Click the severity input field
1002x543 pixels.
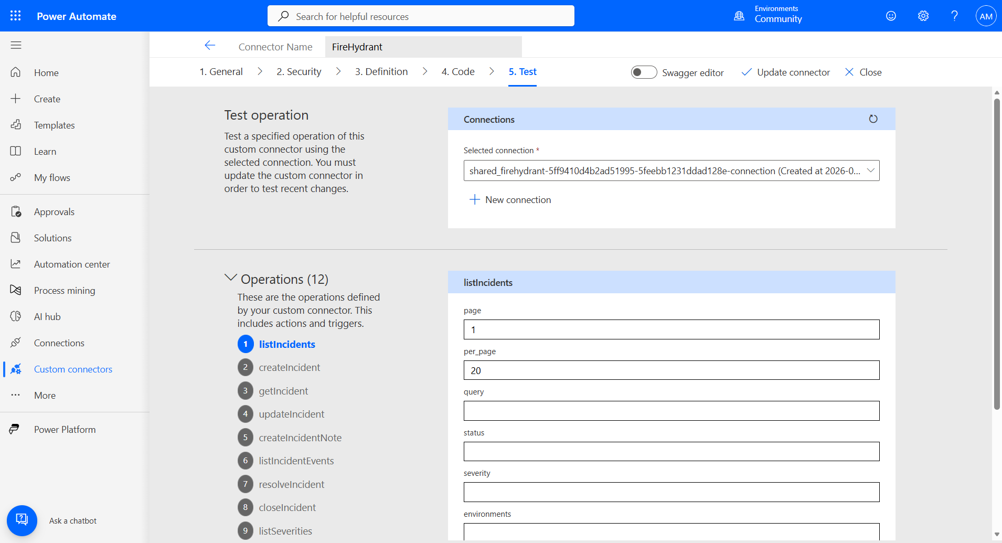(671, 492)
